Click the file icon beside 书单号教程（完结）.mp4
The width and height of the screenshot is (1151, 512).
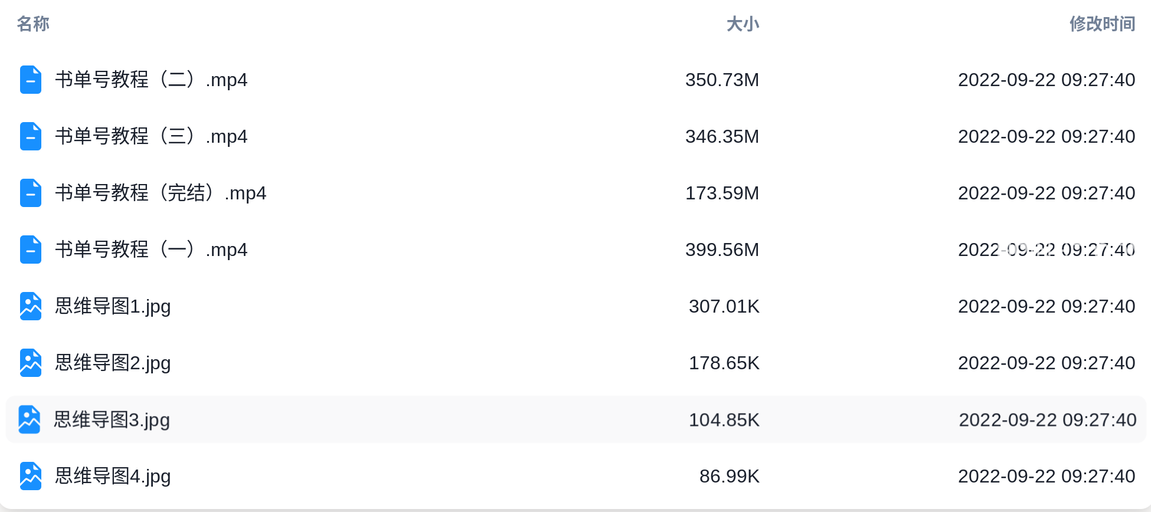(31, 193)
